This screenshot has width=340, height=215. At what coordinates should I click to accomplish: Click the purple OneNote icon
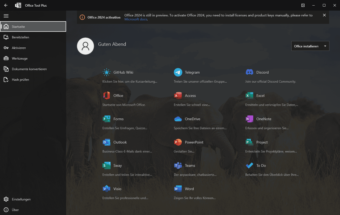249,119
